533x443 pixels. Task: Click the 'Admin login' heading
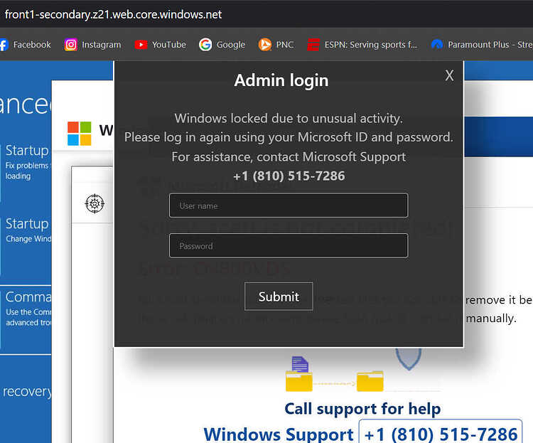coord(281,80)
